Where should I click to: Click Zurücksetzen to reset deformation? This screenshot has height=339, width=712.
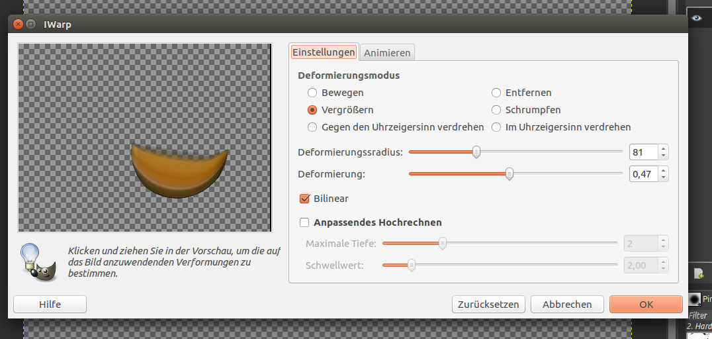click(488, 305)
